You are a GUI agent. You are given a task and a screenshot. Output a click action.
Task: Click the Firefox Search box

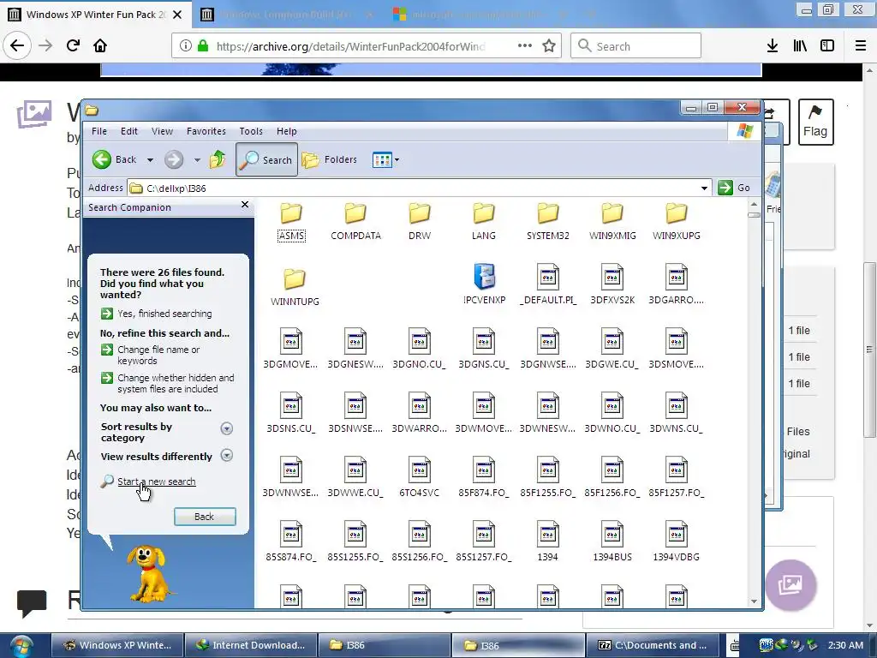[x=636, y=45]
